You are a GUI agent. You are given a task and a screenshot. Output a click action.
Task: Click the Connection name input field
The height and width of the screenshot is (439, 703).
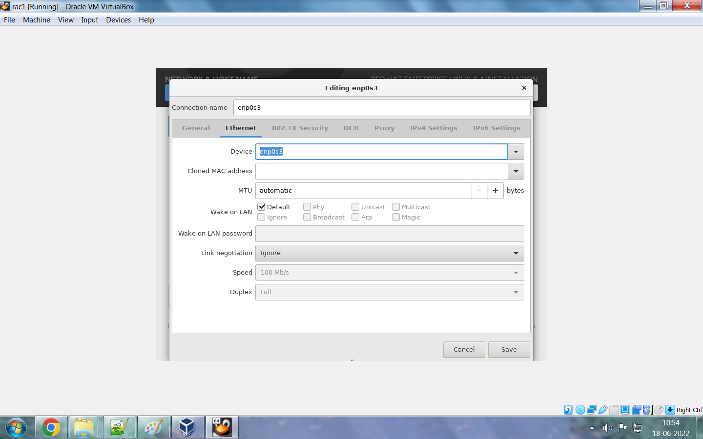382,108
